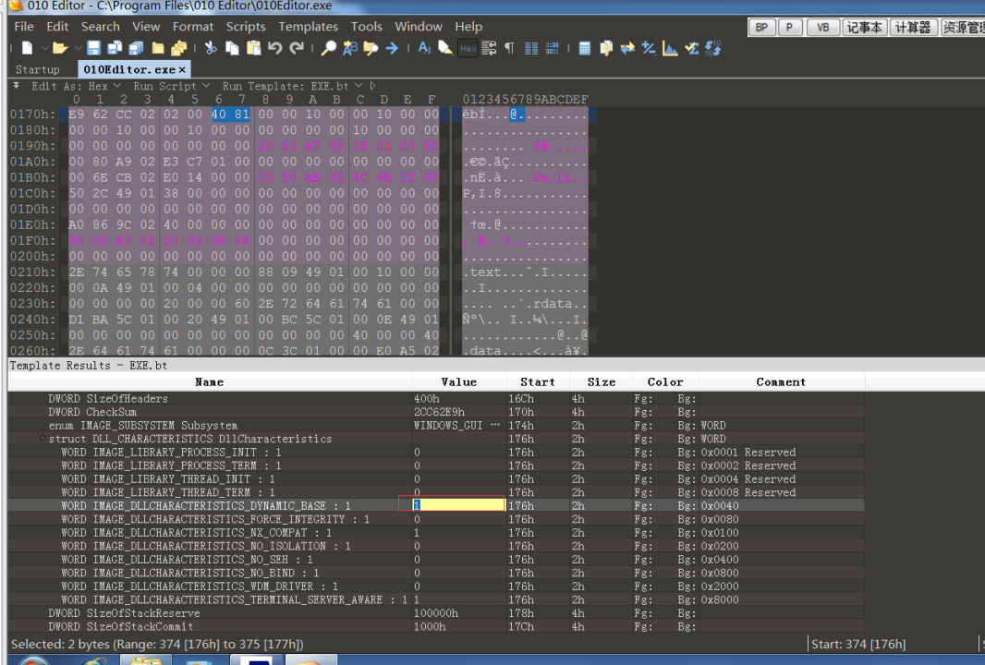Screen dimensions: 985x665
Task: Undo the last edit via toolbar
Action: (275, 48)
